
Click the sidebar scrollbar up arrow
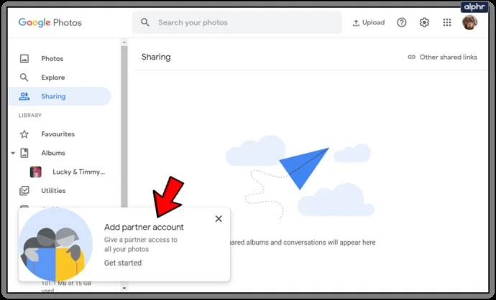(124, 42)
